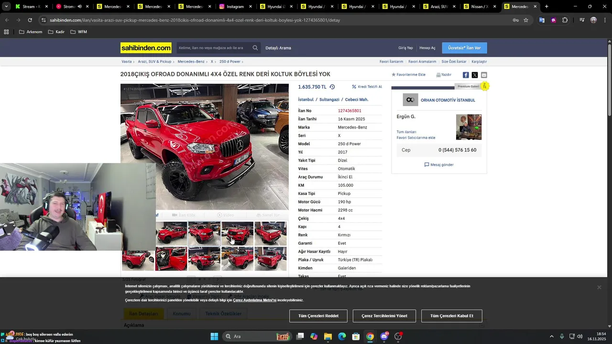The height and width of the screenshot is (344, 612).
Task: Click the password key icon in address bar
Action: (x=515, y=20)
